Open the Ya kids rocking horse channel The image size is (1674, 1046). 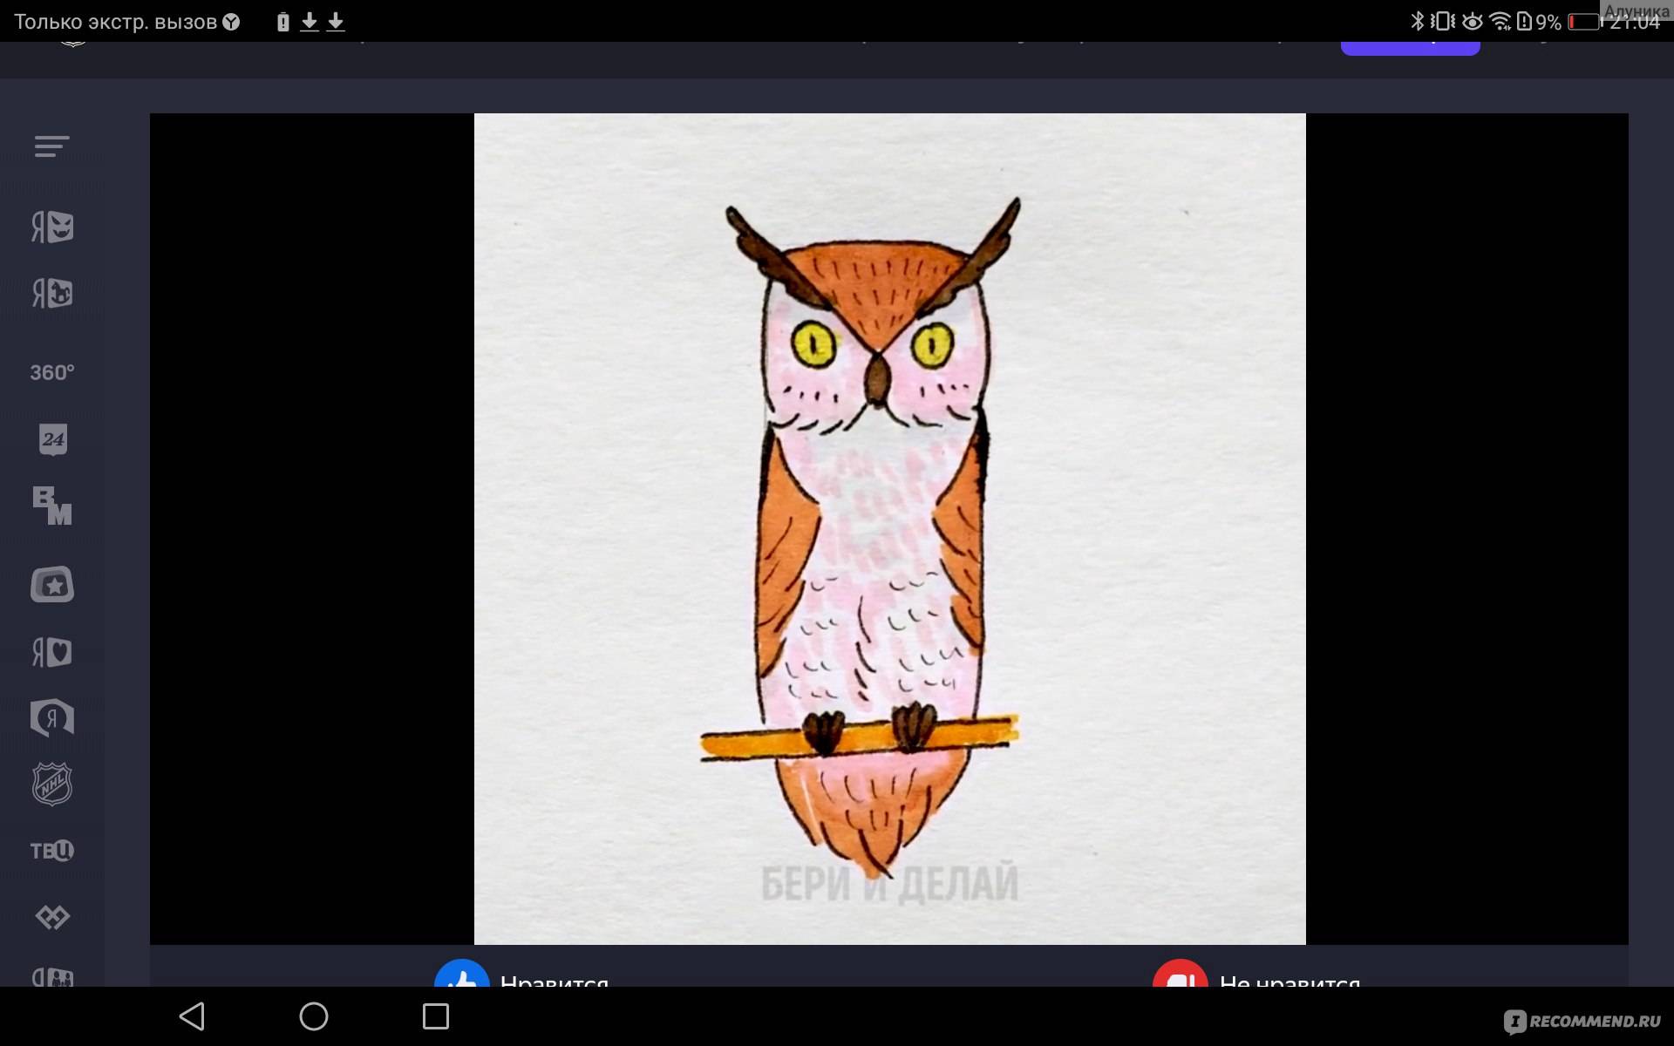tap(51, 294)
